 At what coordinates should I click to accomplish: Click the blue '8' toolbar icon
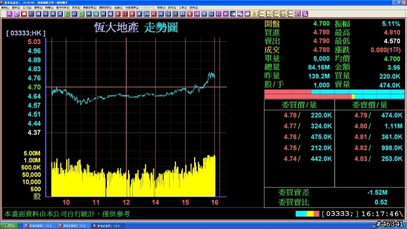click(x=139, y=14)
